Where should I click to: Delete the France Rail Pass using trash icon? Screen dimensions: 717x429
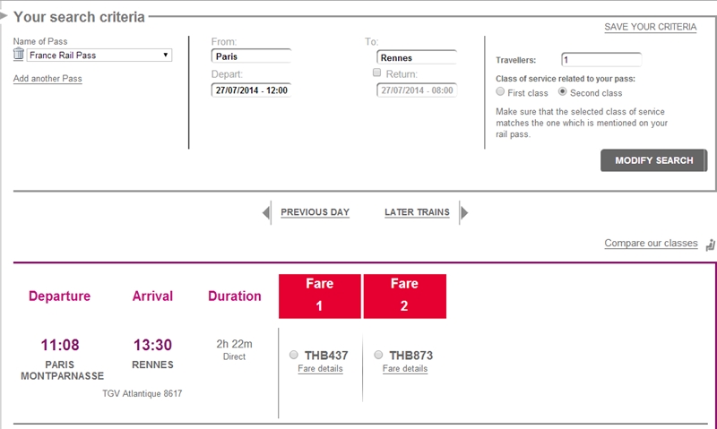pyautogui.click(x=18, y=54)
